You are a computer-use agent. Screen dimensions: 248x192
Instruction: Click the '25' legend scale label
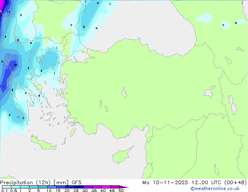[76, 190]
